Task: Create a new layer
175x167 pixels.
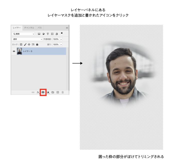Action: [x=58, y=92]
